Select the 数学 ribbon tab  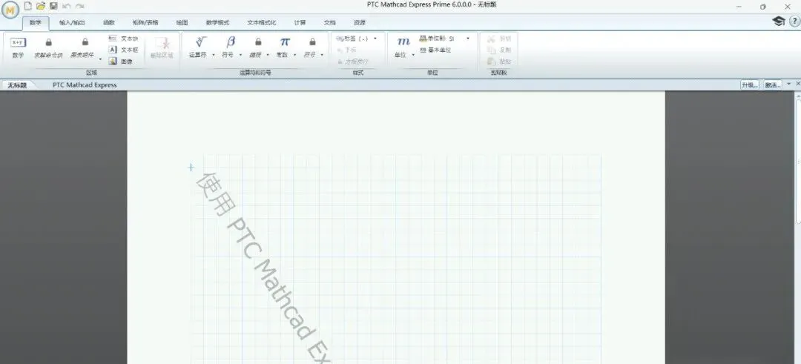[36, 23]
